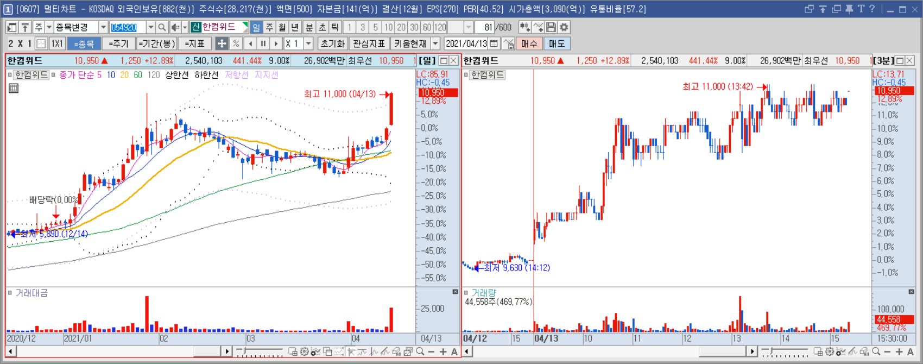Open help question mark icon in title bar
Viewport: 923px width, 364px height.
pyautogui.click(x=872, y=9)
